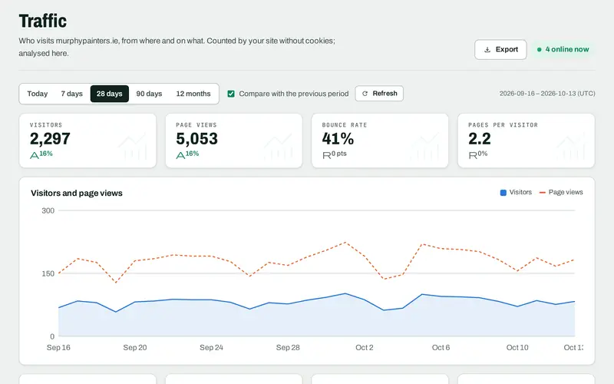Select the Today range tab
Image resolution: width=614 pixels, height=384 pixels.
coord(37,94)
